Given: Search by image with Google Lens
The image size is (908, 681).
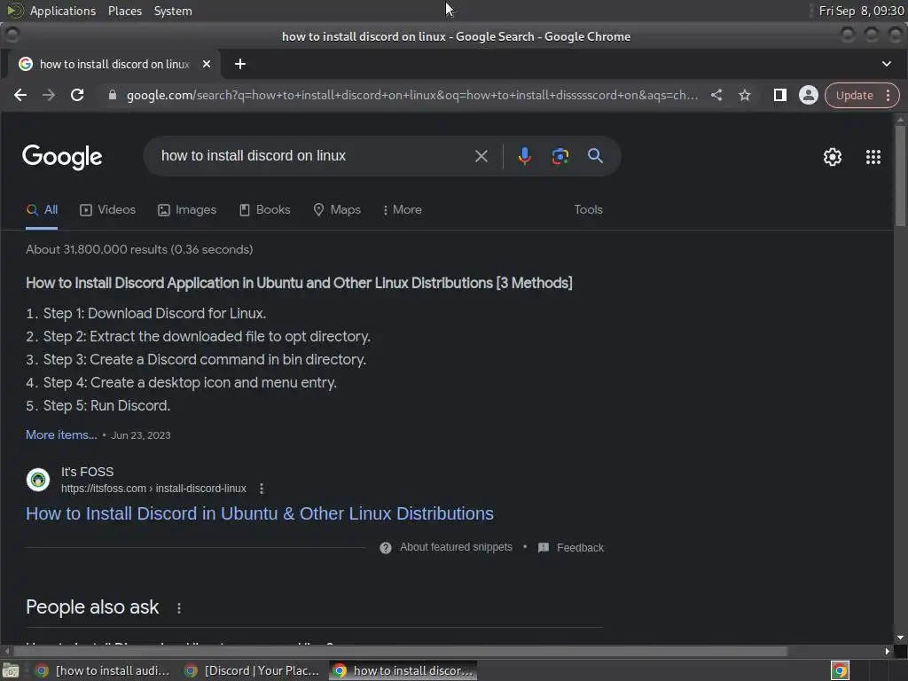Looking at the screenshot, I should (560, 156).
